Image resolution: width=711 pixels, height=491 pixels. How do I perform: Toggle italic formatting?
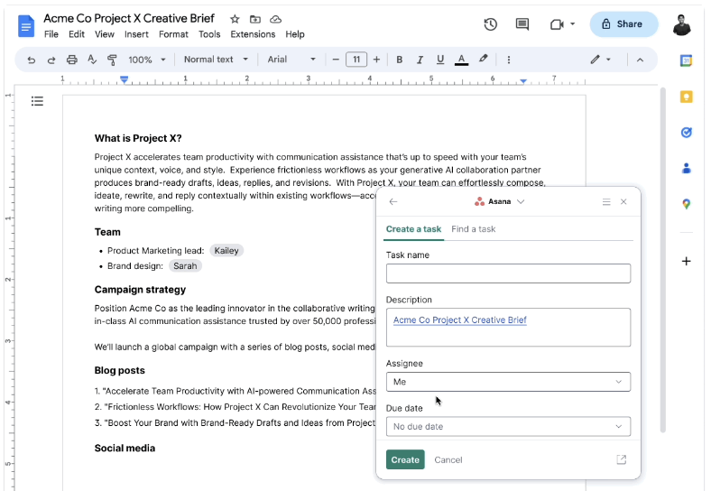420,60
